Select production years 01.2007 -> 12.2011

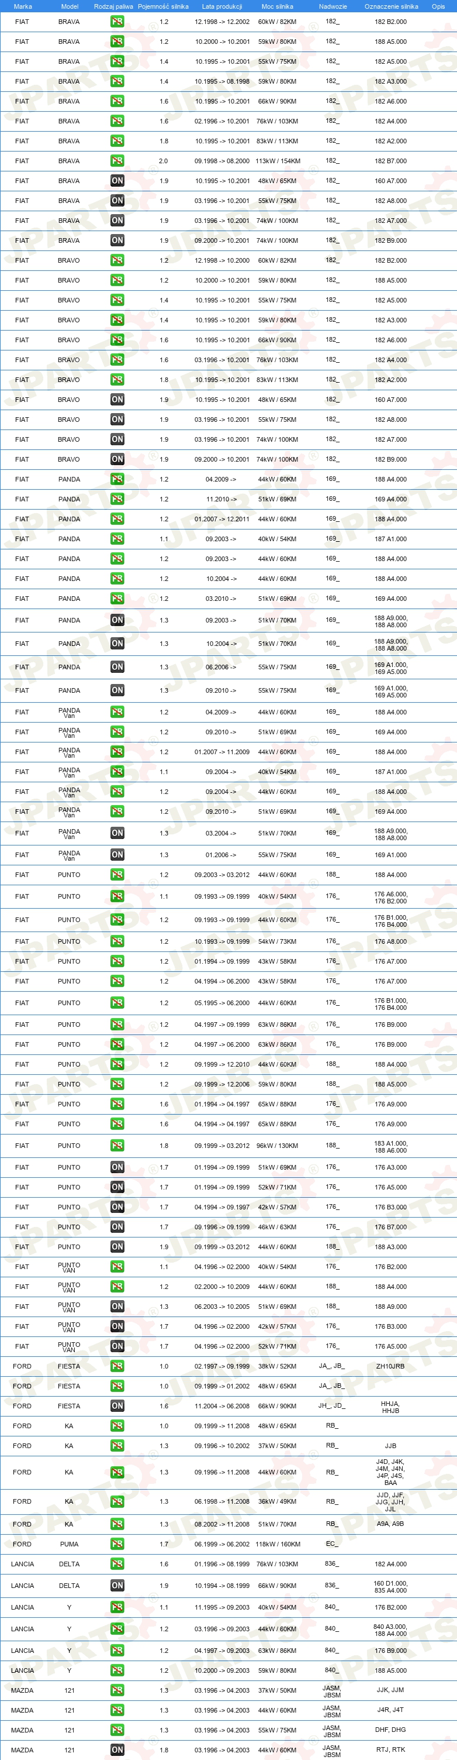tap(221, 519)
